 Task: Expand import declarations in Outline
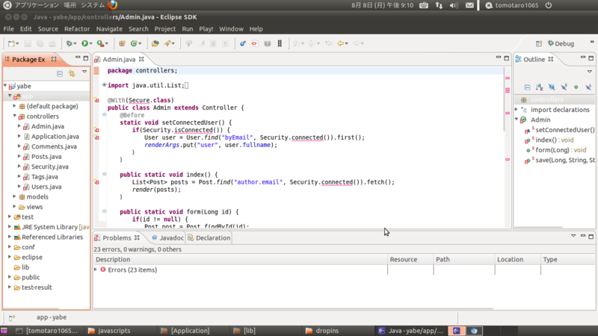(517, 109)
